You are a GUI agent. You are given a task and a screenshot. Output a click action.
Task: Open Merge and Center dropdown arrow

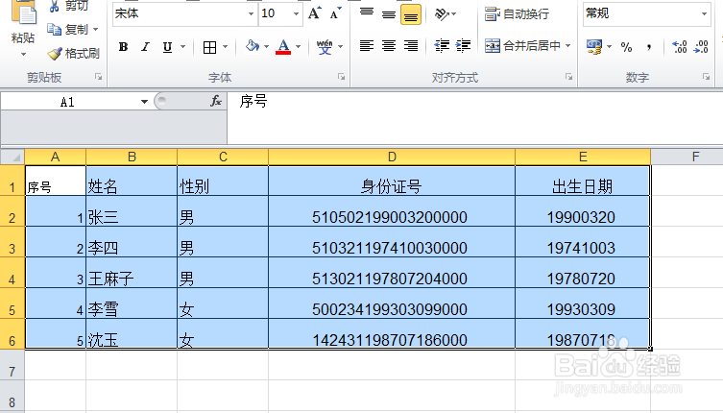click(568, 46)
